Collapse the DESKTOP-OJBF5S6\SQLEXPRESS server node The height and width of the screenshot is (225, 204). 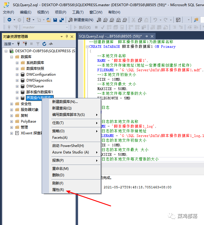[x=6, y=51]
